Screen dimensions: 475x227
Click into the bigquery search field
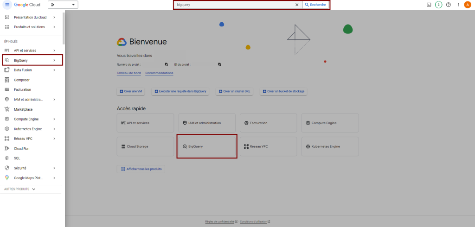pyautogui.click(x=234, y=5)
